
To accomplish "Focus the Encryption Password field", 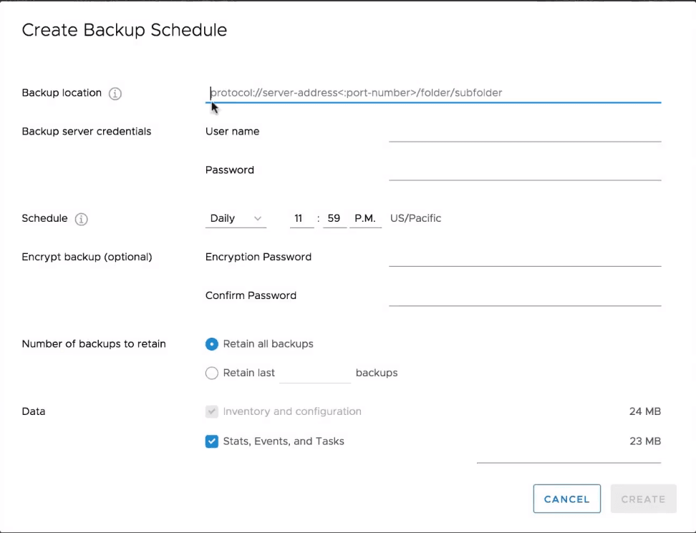I will 524,257.
